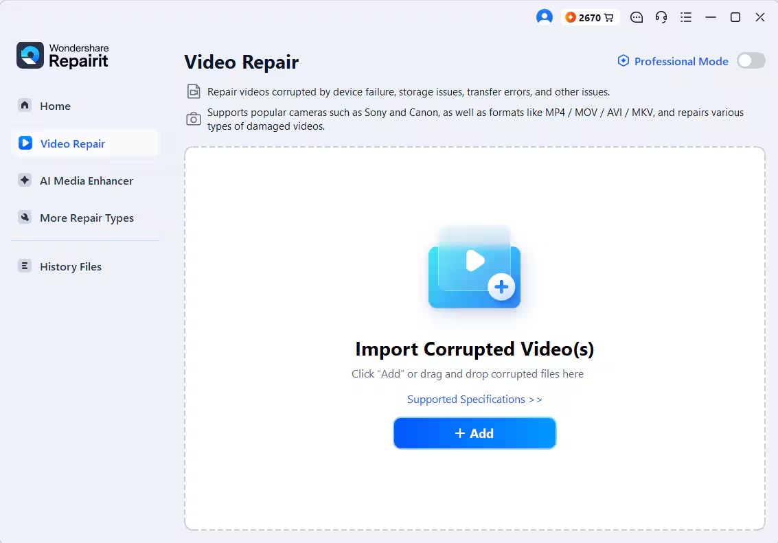The image size is (778, 543).
Task: Open the Supported Specifications link
Action: click(474, 400)
